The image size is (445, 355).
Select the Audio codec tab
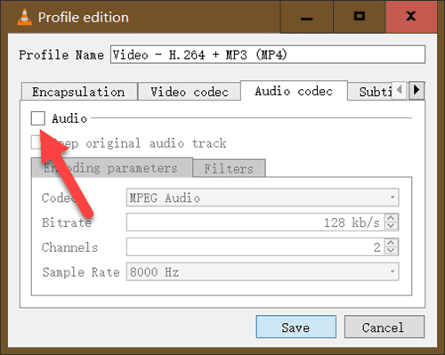click(294, 91)
